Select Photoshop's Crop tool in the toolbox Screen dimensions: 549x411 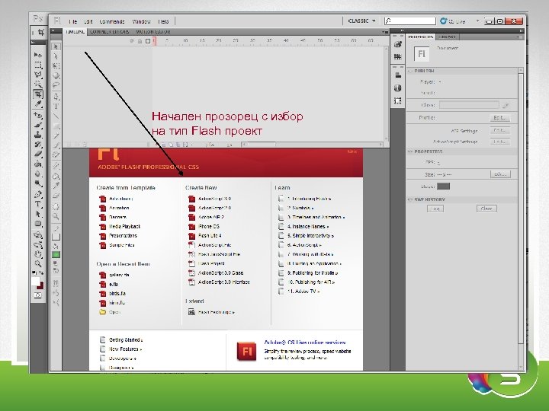[x=38, y=94]
